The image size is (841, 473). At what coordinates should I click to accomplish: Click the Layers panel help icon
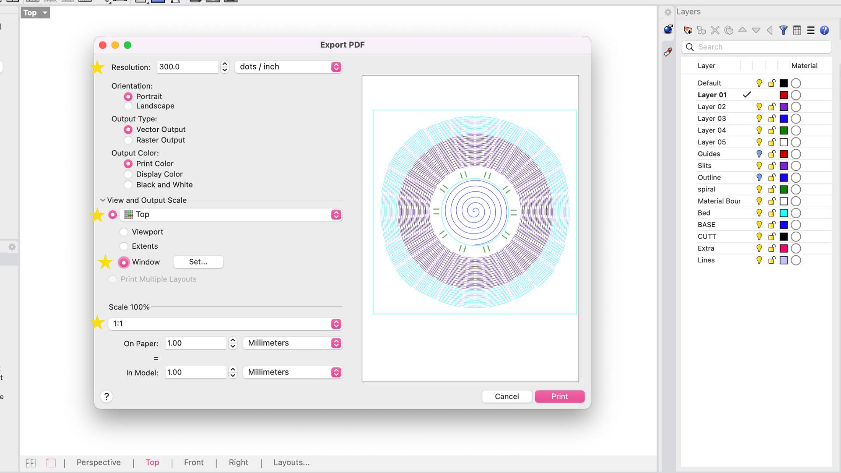point(824,30)
